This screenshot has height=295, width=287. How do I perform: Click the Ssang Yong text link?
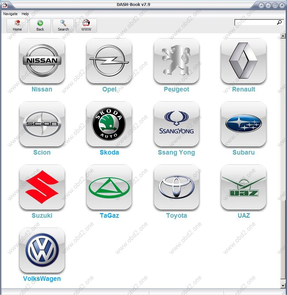point(177,153)
